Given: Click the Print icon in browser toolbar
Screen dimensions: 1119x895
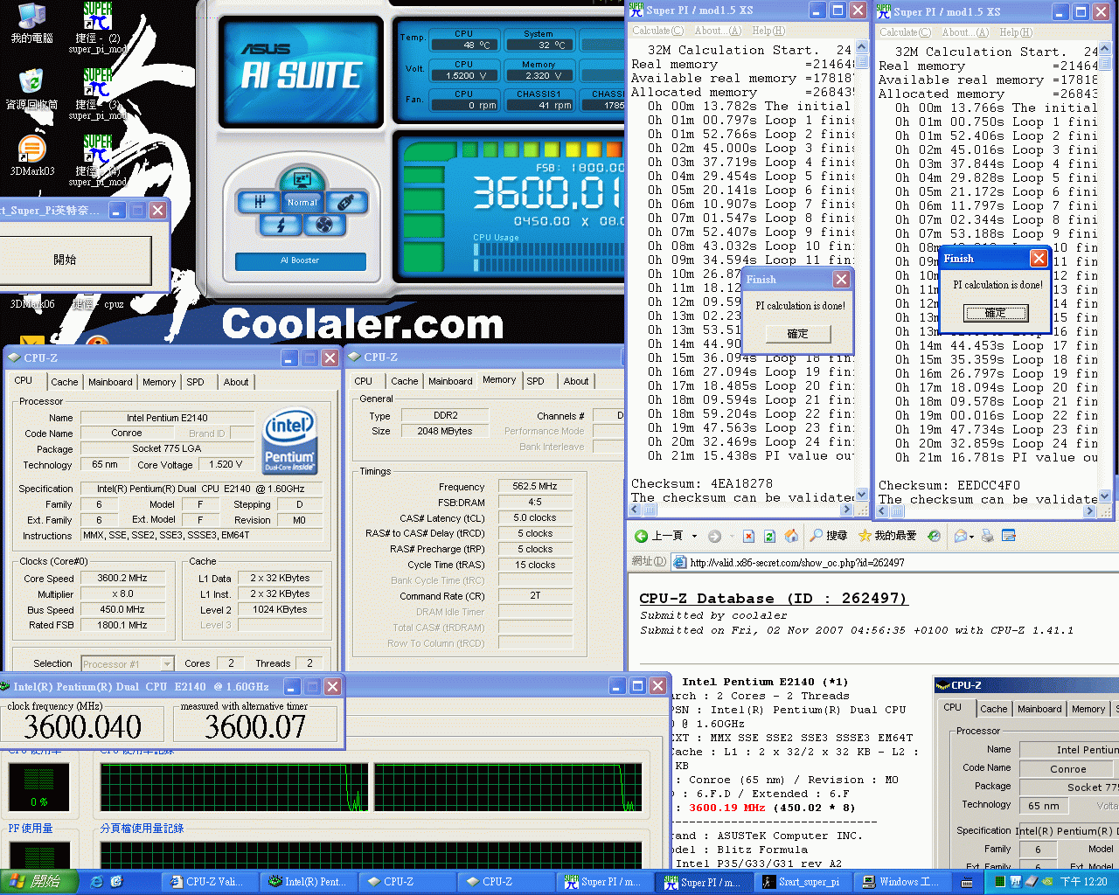Looking at the screenshot, I should pos(988,536).
